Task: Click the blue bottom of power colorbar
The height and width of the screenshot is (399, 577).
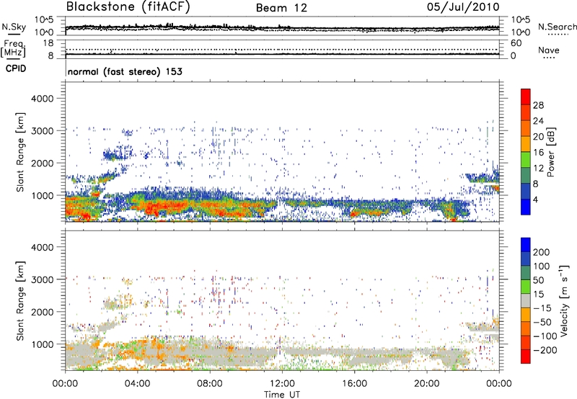Action: (x=526, y=207)
